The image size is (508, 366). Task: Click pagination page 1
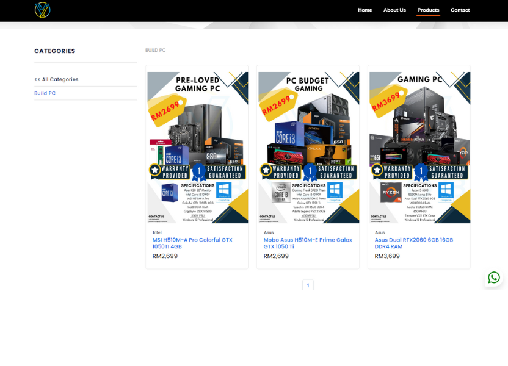click(308, 285)
